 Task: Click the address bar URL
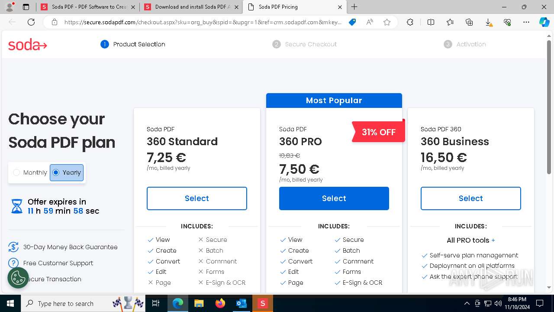(203, 22)
